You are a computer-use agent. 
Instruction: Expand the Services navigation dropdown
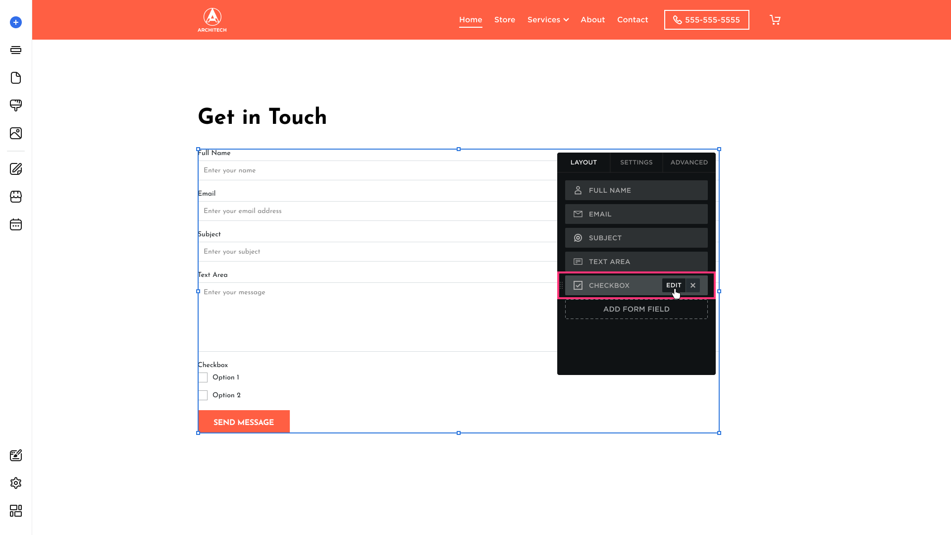pos(548,20)
